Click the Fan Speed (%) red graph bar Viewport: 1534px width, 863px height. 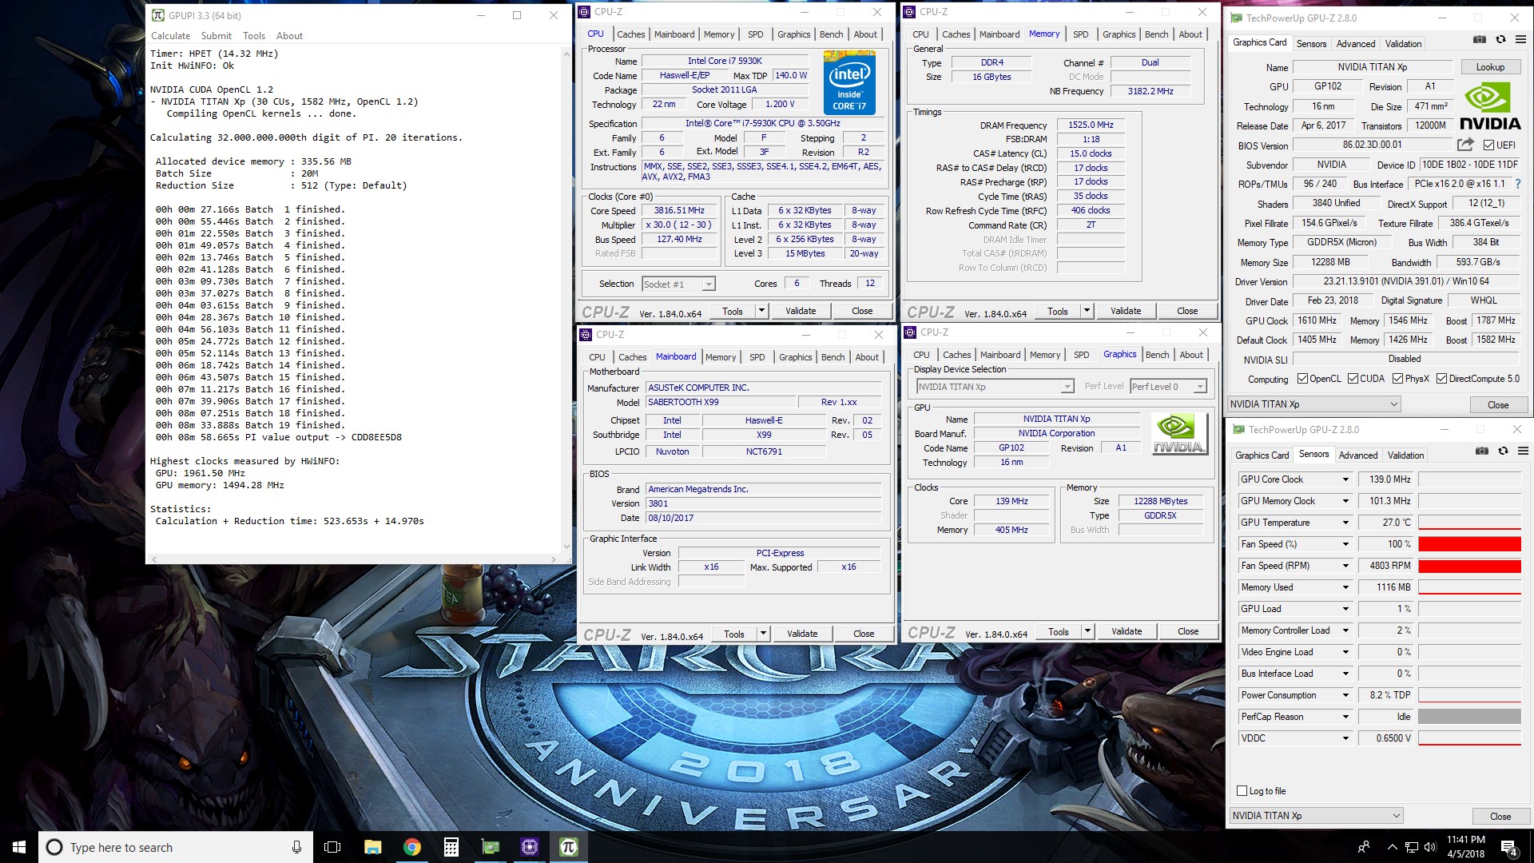[x=1469, y=544]
